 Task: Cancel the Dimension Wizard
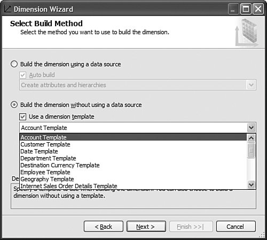pos(236,227)
